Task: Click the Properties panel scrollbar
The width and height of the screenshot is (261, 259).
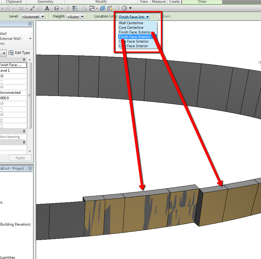Action: (x=29, y=95)
